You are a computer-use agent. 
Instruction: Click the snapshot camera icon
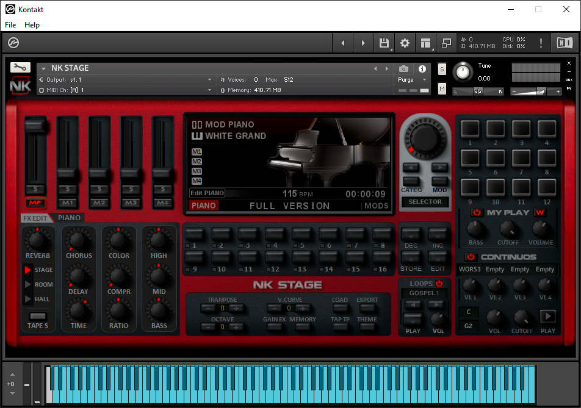click(403, 69)
